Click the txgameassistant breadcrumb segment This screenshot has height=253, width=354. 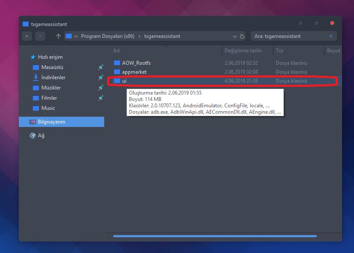coord(162,36)
